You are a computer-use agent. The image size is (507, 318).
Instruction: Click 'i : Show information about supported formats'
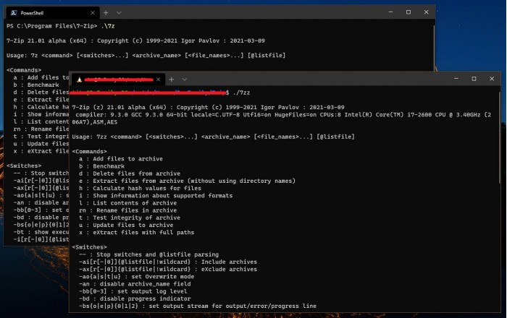[x=156, y=196]
